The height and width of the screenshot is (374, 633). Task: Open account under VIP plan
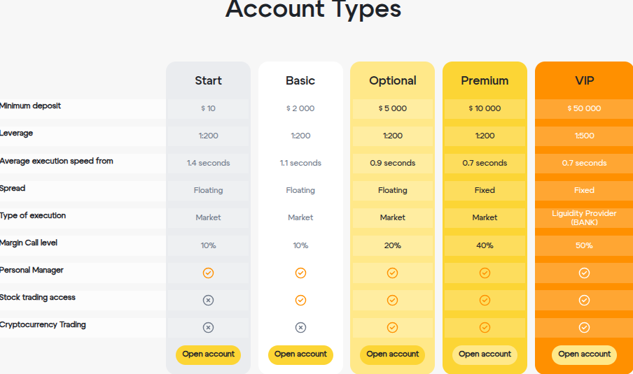point(584,354)
